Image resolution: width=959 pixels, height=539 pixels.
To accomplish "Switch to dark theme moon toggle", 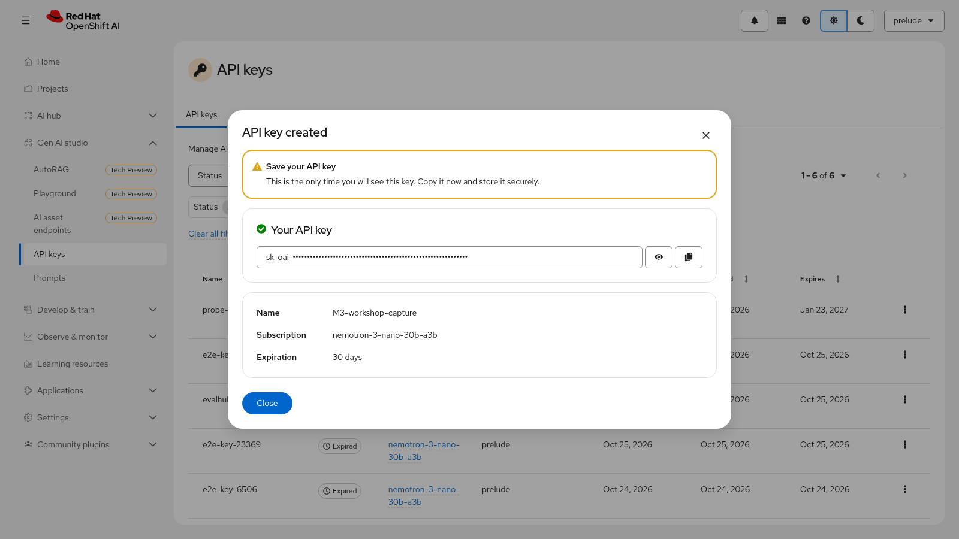I will point(861,20).
